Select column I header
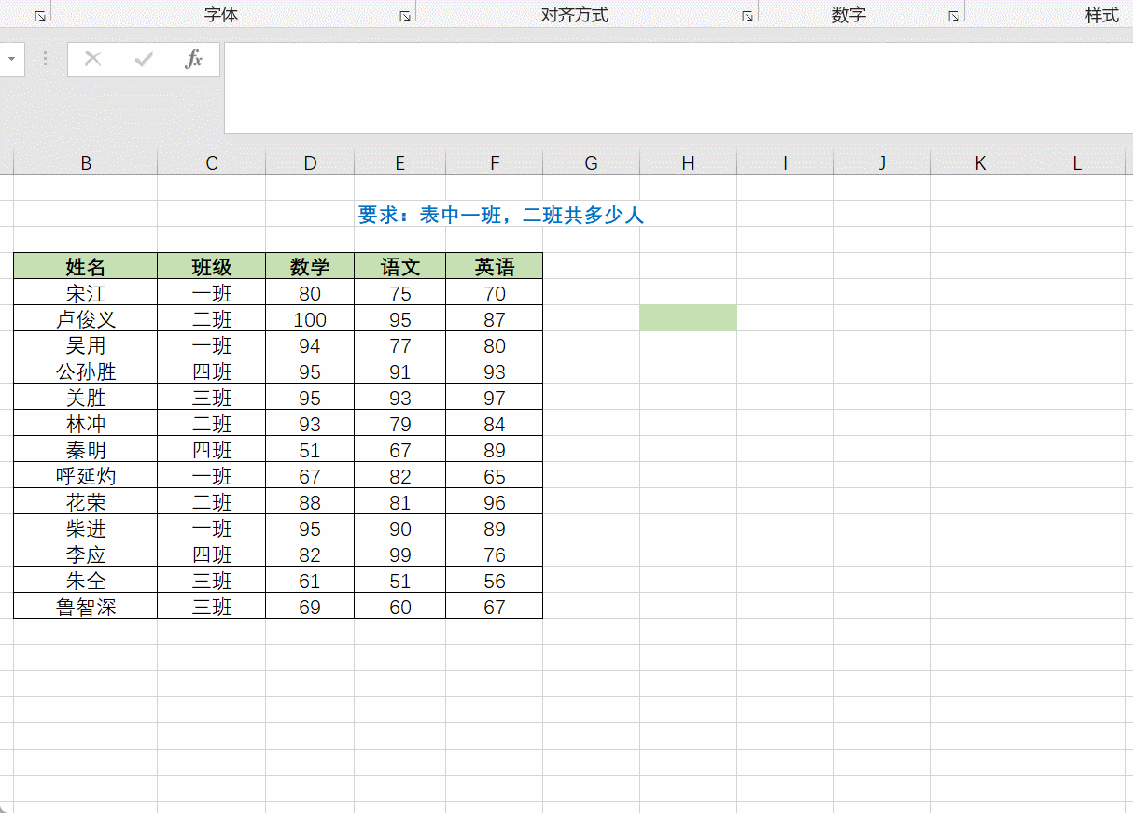This screenshot has width=1133, height=813. 786,162
